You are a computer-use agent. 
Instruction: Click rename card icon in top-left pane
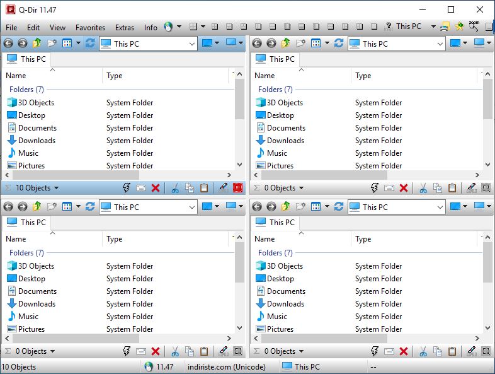(x=141, y=188)
